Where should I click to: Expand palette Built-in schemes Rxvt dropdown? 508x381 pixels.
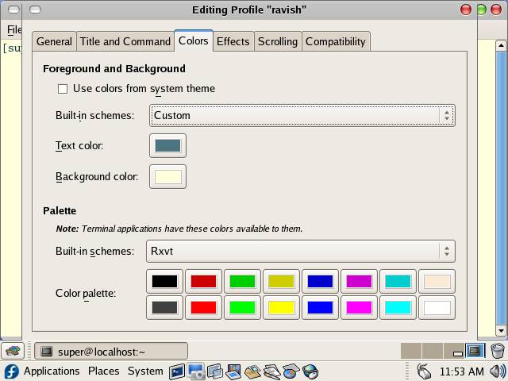click(300, 252)
